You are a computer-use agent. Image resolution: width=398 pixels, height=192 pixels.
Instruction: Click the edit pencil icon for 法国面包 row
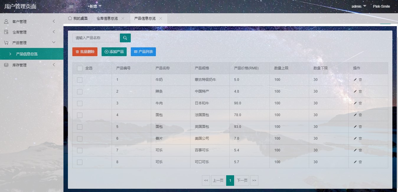[355, 115]
